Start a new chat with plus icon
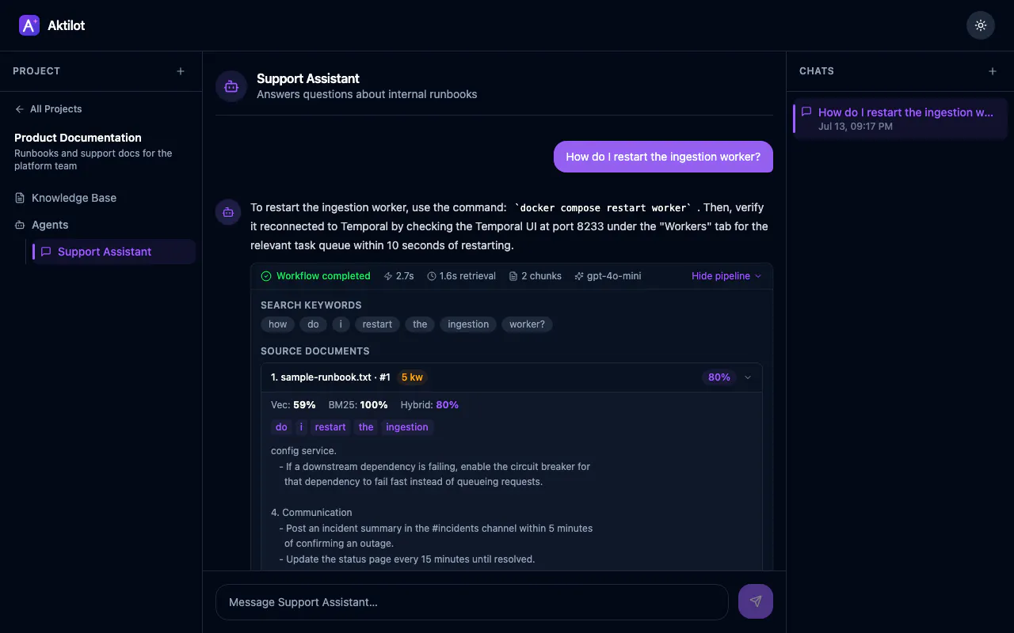The image size is (1014, 633). coord(993,71)
